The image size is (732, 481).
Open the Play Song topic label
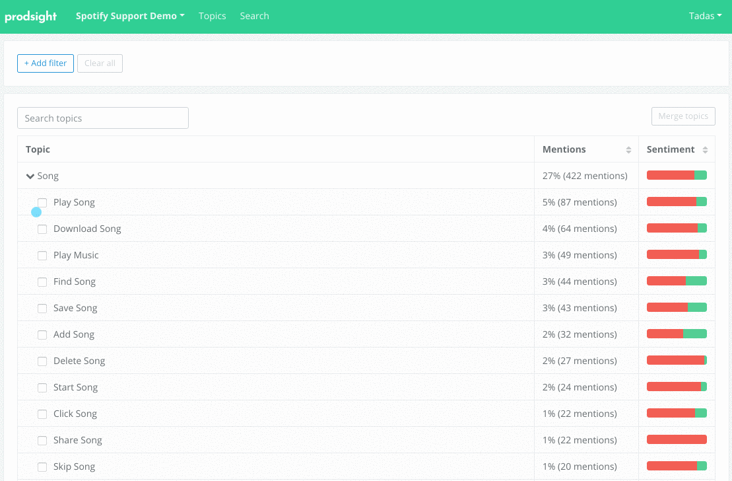point(74,202)
